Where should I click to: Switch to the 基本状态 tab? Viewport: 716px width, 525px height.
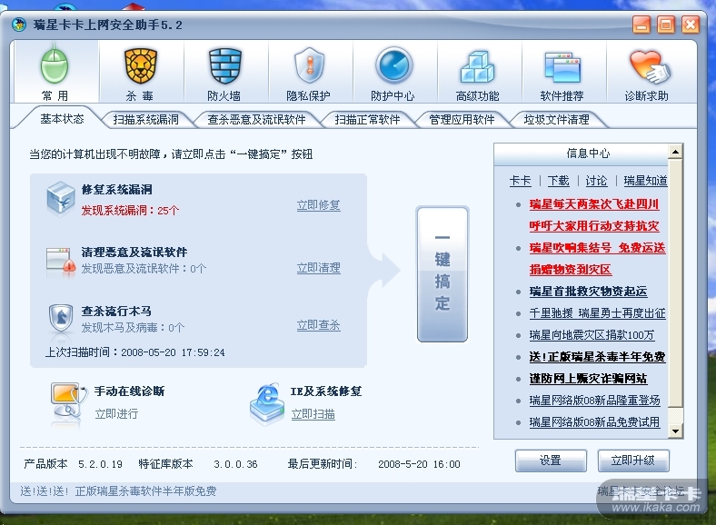(x=62, y=119)
